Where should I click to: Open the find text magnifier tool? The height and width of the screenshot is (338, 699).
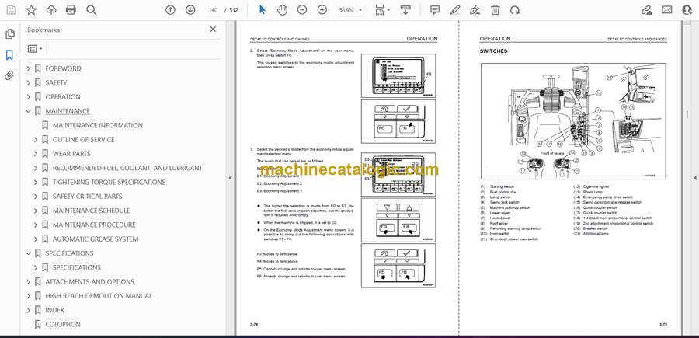pos(92,10)
